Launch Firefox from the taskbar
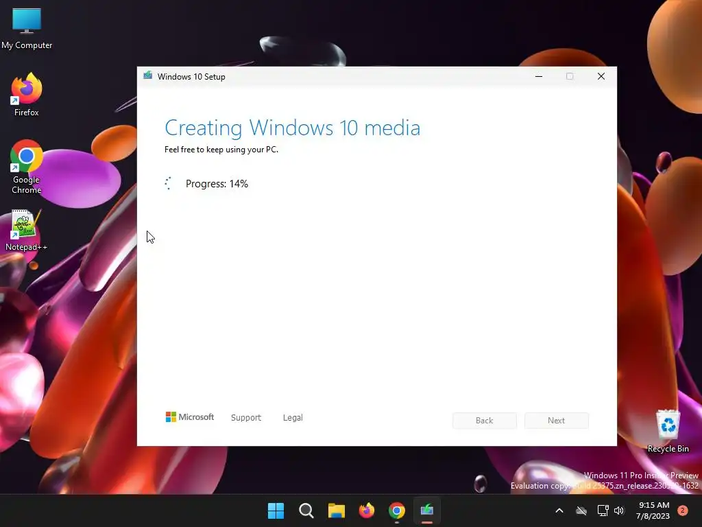Screen dimensions: 702x527 367,511
